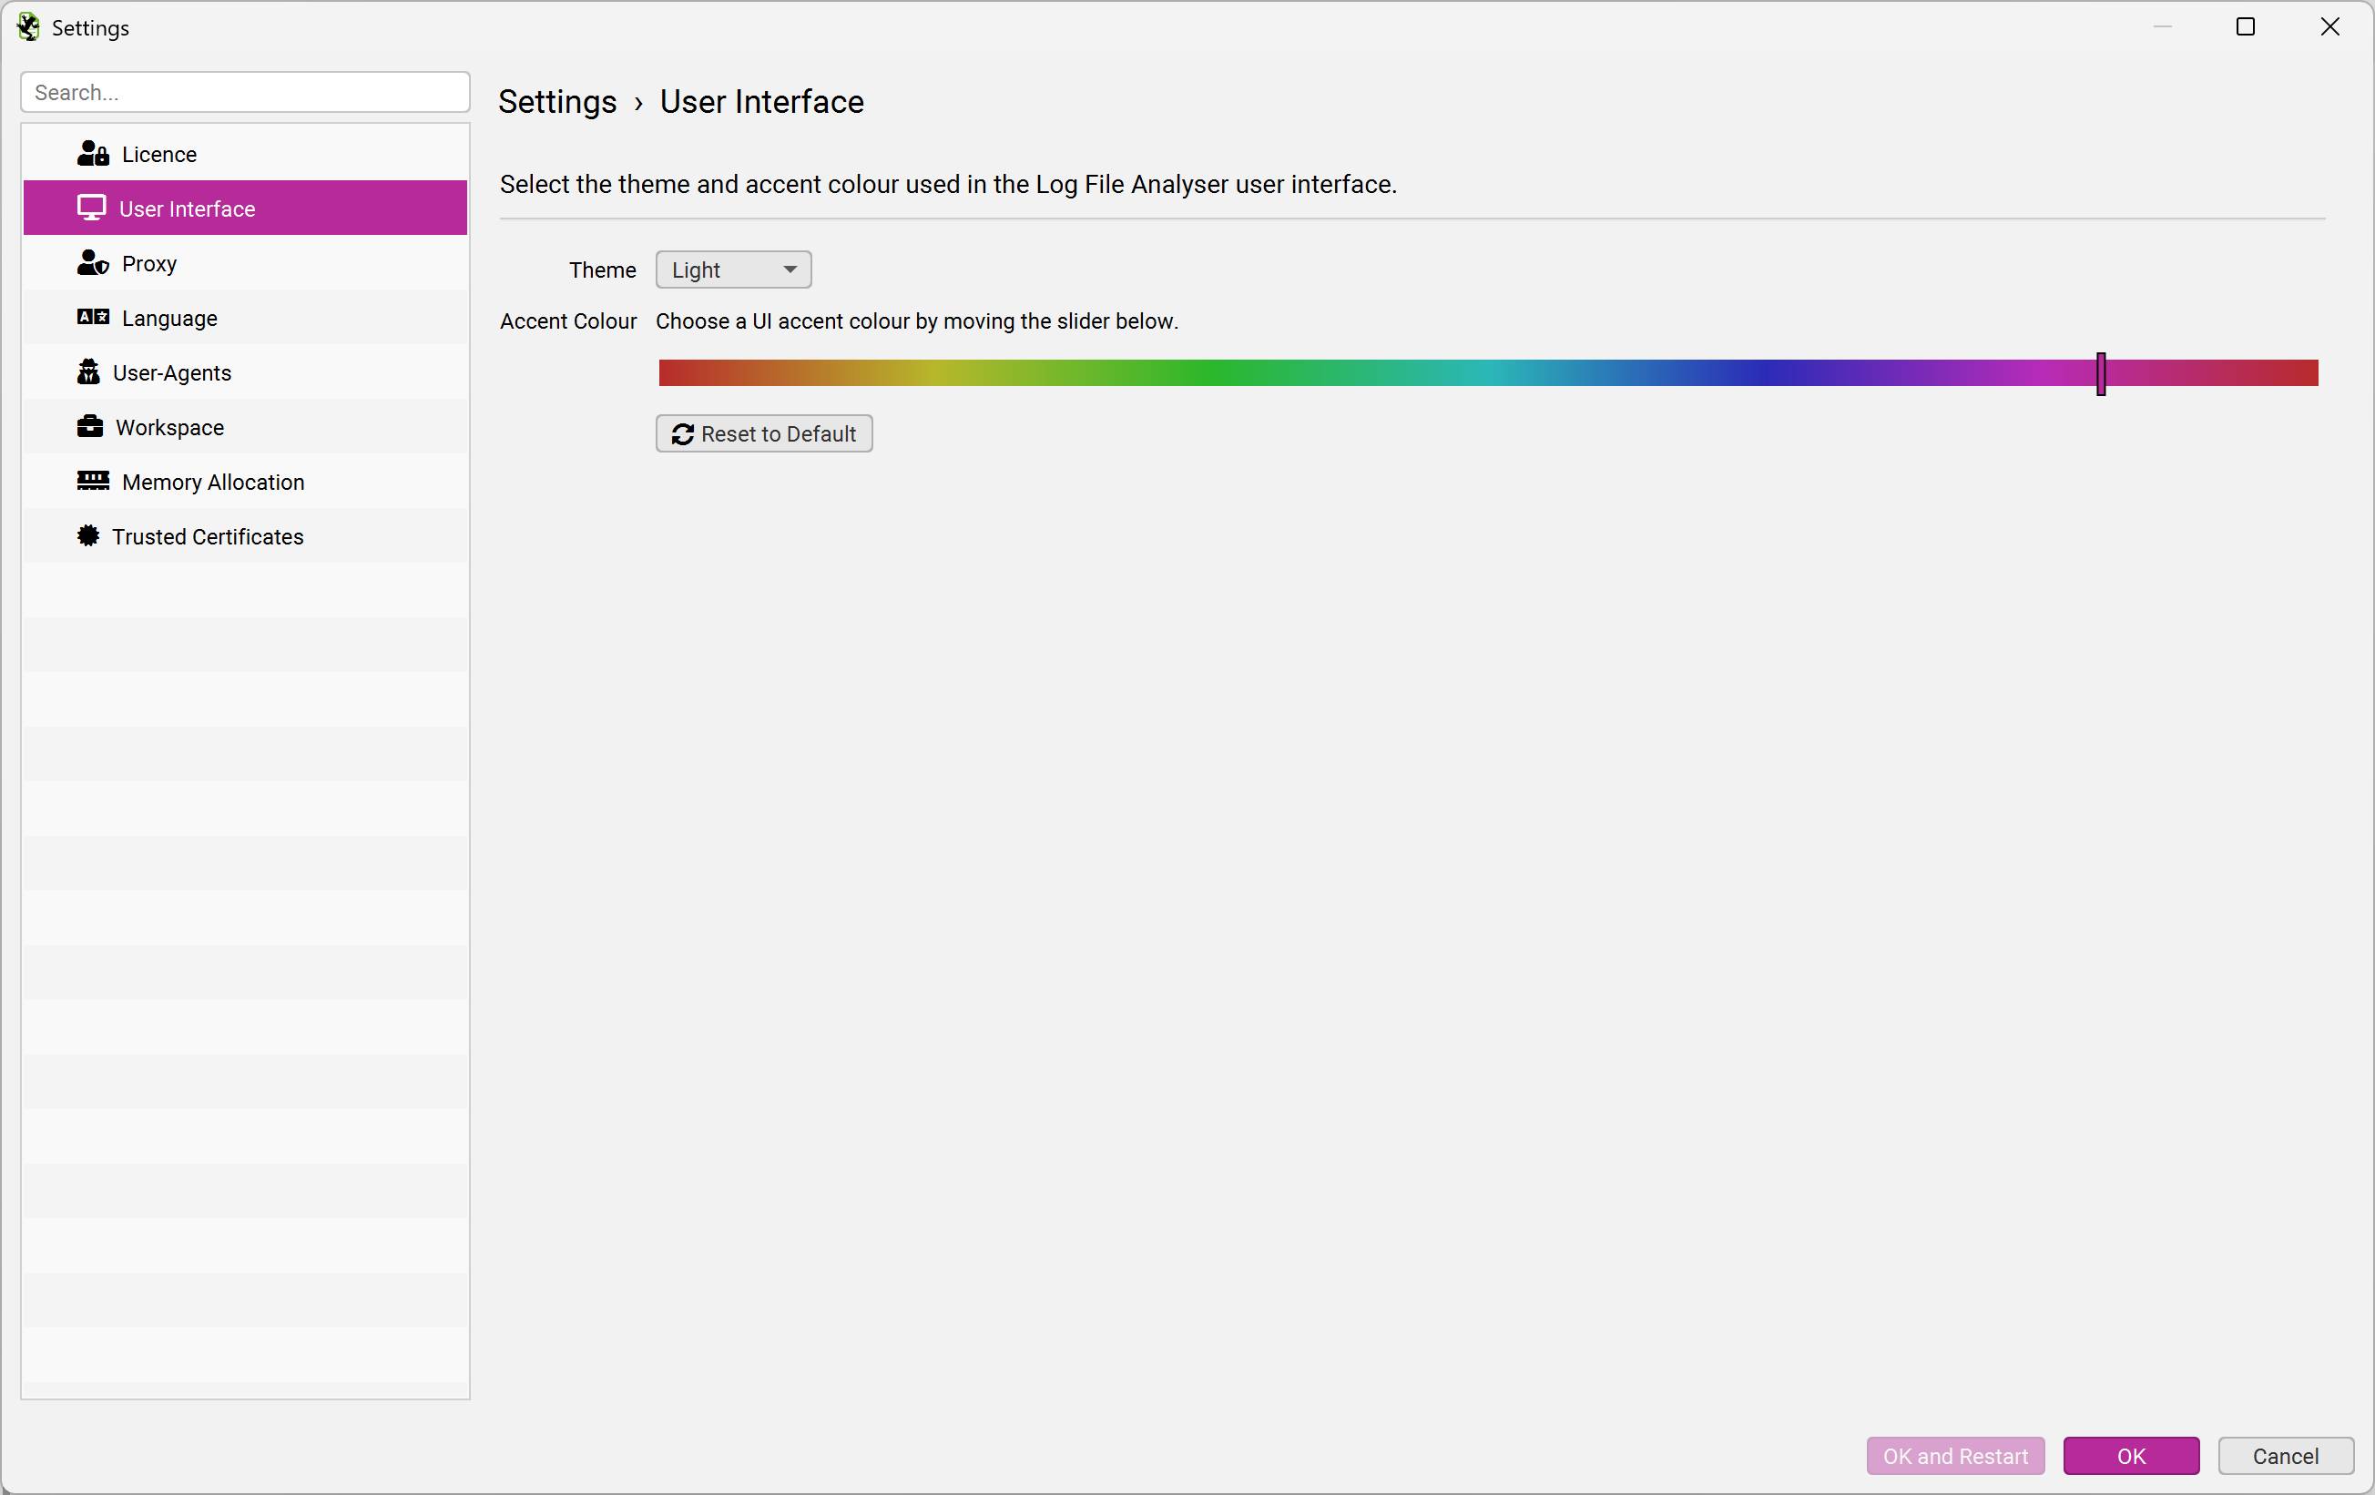This screenshot has height=1495, width=2375.
Task: Open the Proxy settings section
Action: point(149,263)
